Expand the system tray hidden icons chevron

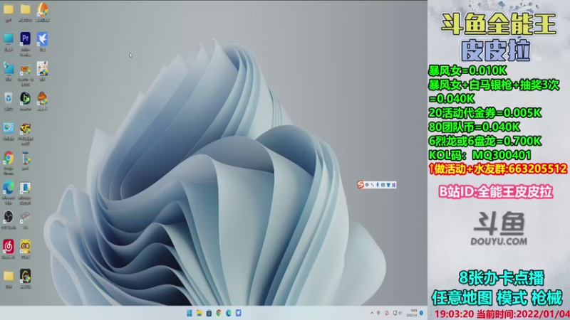pyautogui.click(x=372, y=313)
